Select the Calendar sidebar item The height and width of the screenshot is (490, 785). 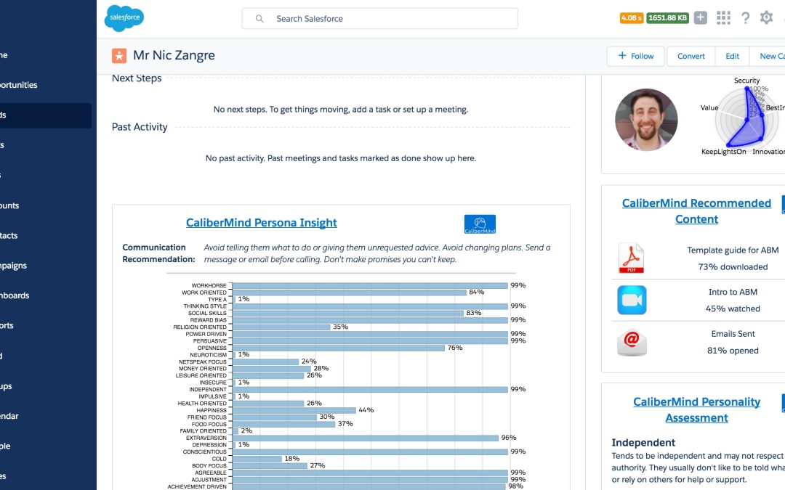(46, 416)
